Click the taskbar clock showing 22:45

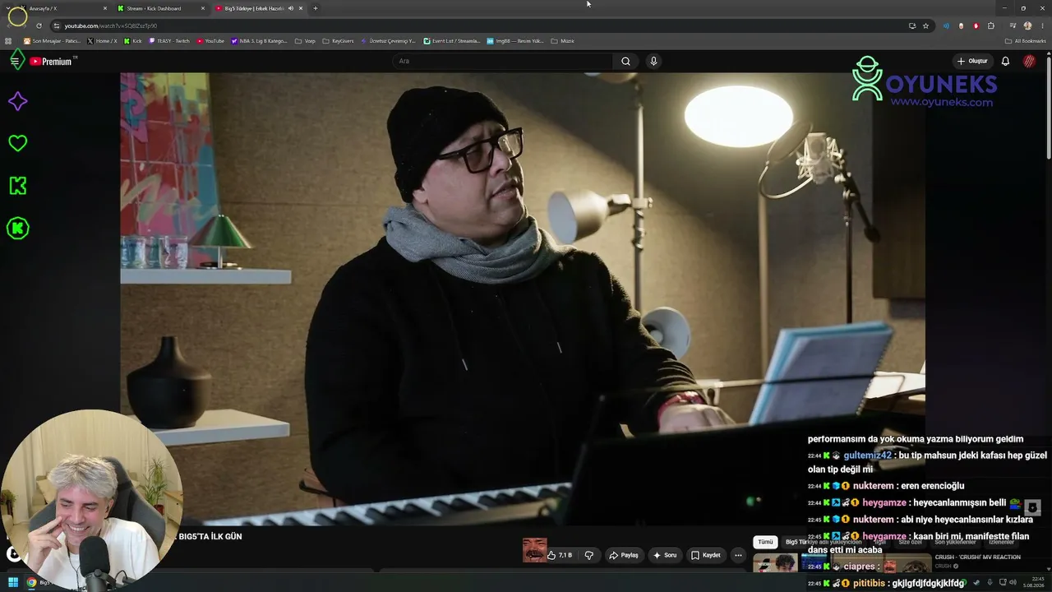(1033, 582)
